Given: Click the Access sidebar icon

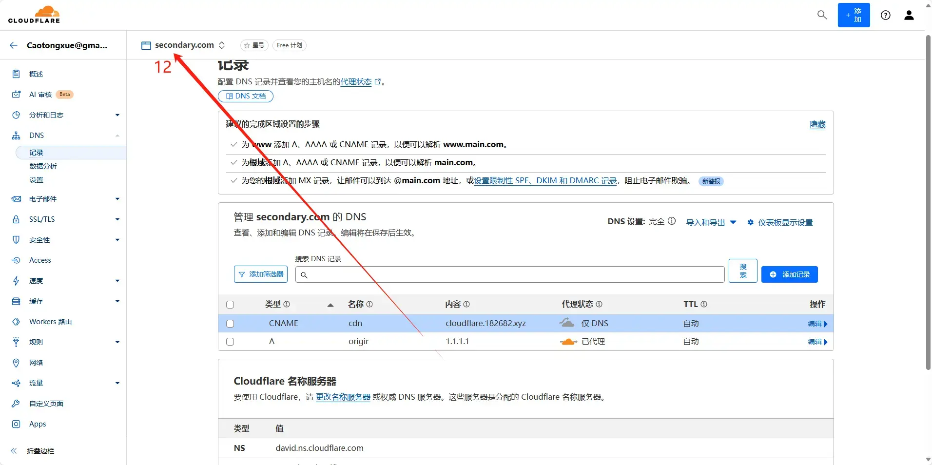Looking at the screenshot, I should tap(16, 260).
